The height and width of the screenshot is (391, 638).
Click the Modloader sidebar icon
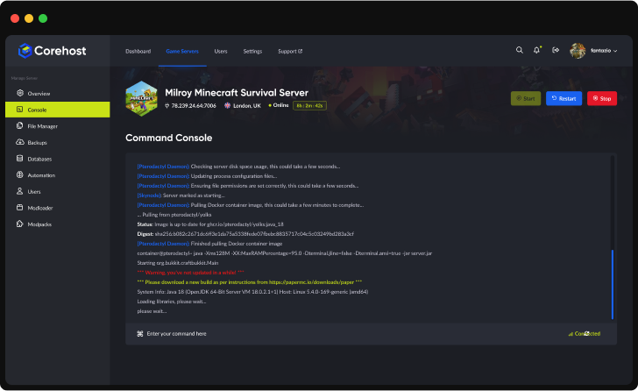coord(19,208)
